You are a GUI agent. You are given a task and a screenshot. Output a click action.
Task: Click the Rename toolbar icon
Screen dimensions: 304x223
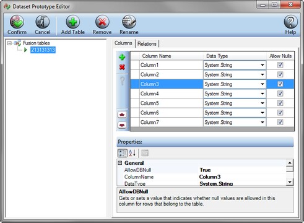coord(129,22)
